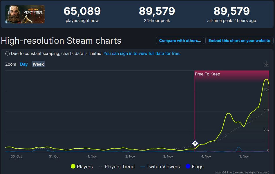Screen dimensions: 275x174
Task: Open Compare with others dialog
Action: [180, 40]
